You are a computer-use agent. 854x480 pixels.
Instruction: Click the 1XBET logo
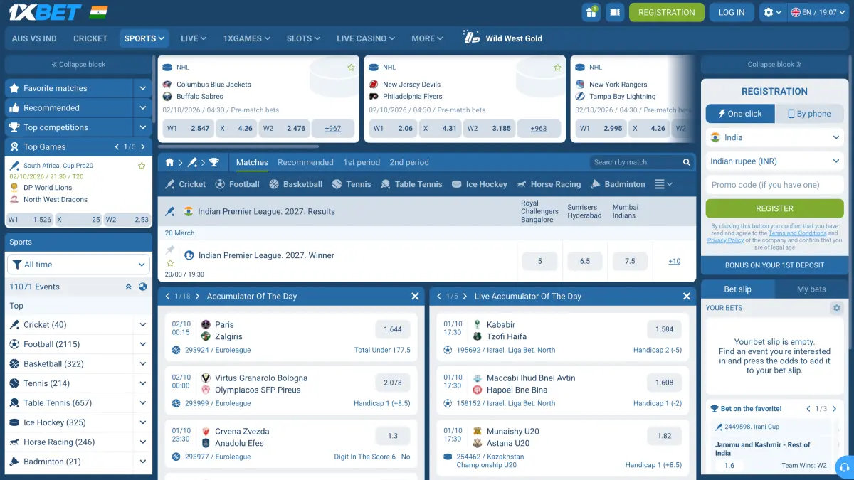44,12
